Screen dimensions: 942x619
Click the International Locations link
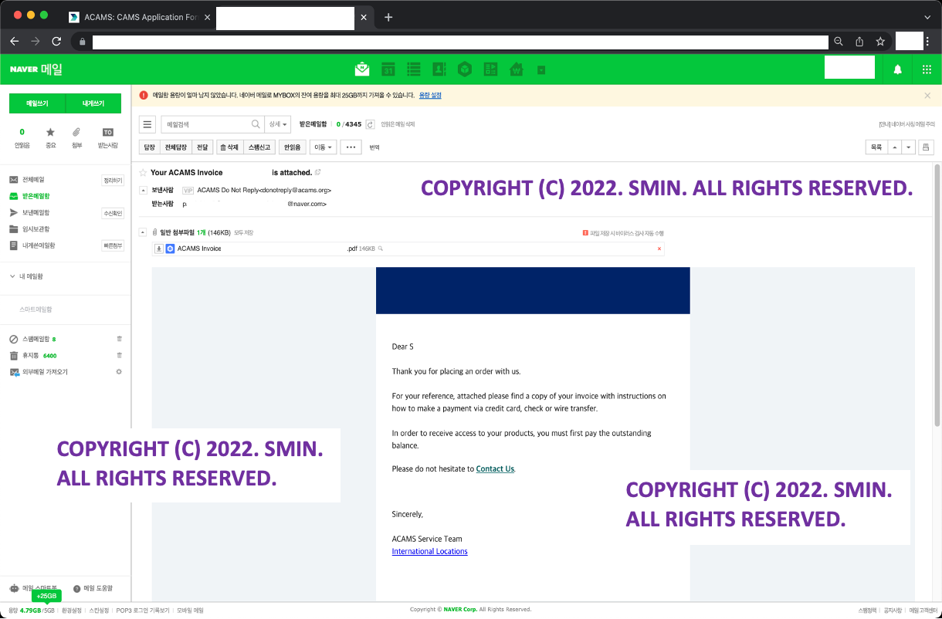point(429,551)
